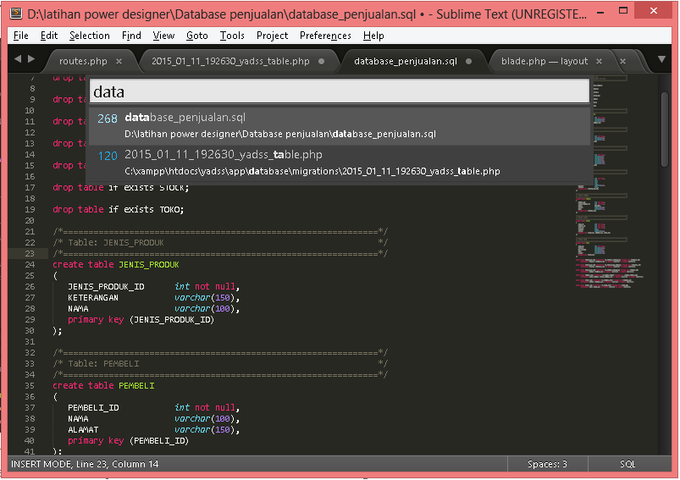Viewport: 680px width, 480px height.
Task: Open the Help menu
Action: pyautogui.click(x=373, y=36)
